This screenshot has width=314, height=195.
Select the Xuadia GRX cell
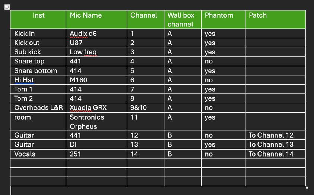(x=88, y=108)
